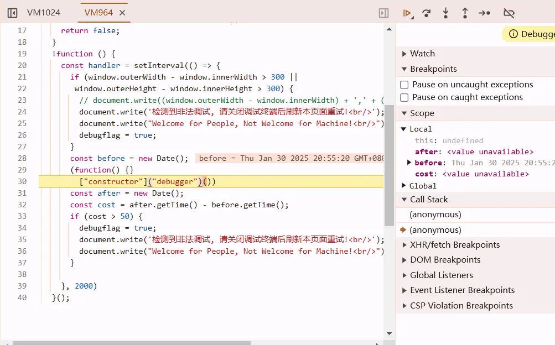Enable Pause on caught exceptions
The height and width of the screenshot is (345, 555).
point(404,97)
